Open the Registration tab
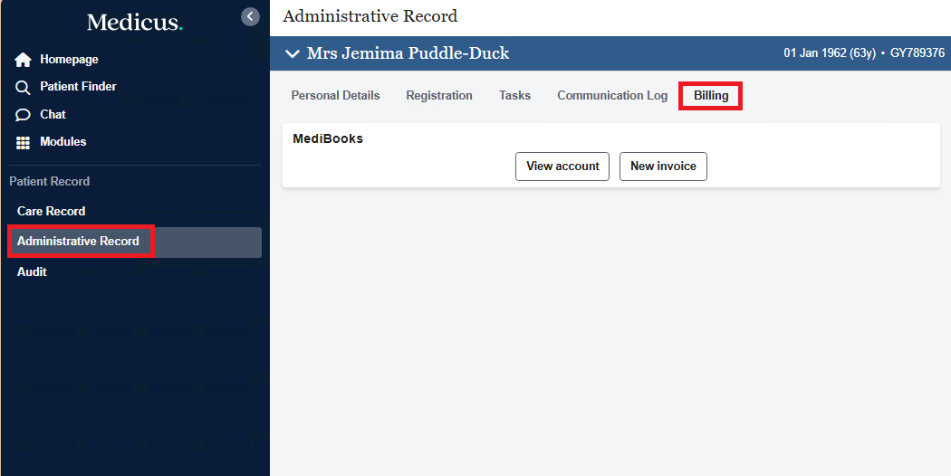The image size is (951, 476). point(439,95)
